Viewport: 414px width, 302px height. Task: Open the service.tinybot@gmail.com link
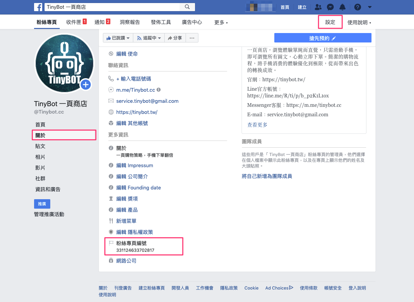[x=147, y=101]
